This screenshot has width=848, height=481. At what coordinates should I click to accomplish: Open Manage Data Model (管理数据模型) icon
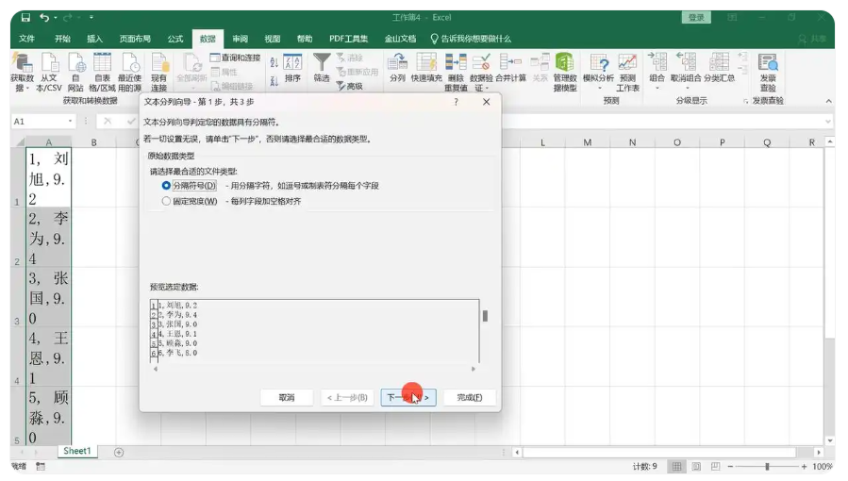click(564, 66)
